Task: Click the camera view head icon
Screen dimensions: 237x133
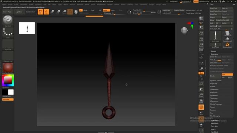Action: (184, 30)
